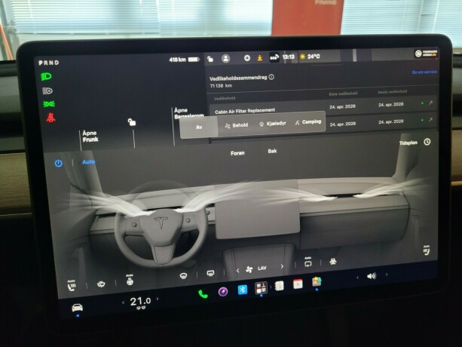Tap Åpne Frunk
The image size is (462, 347).
90,137
